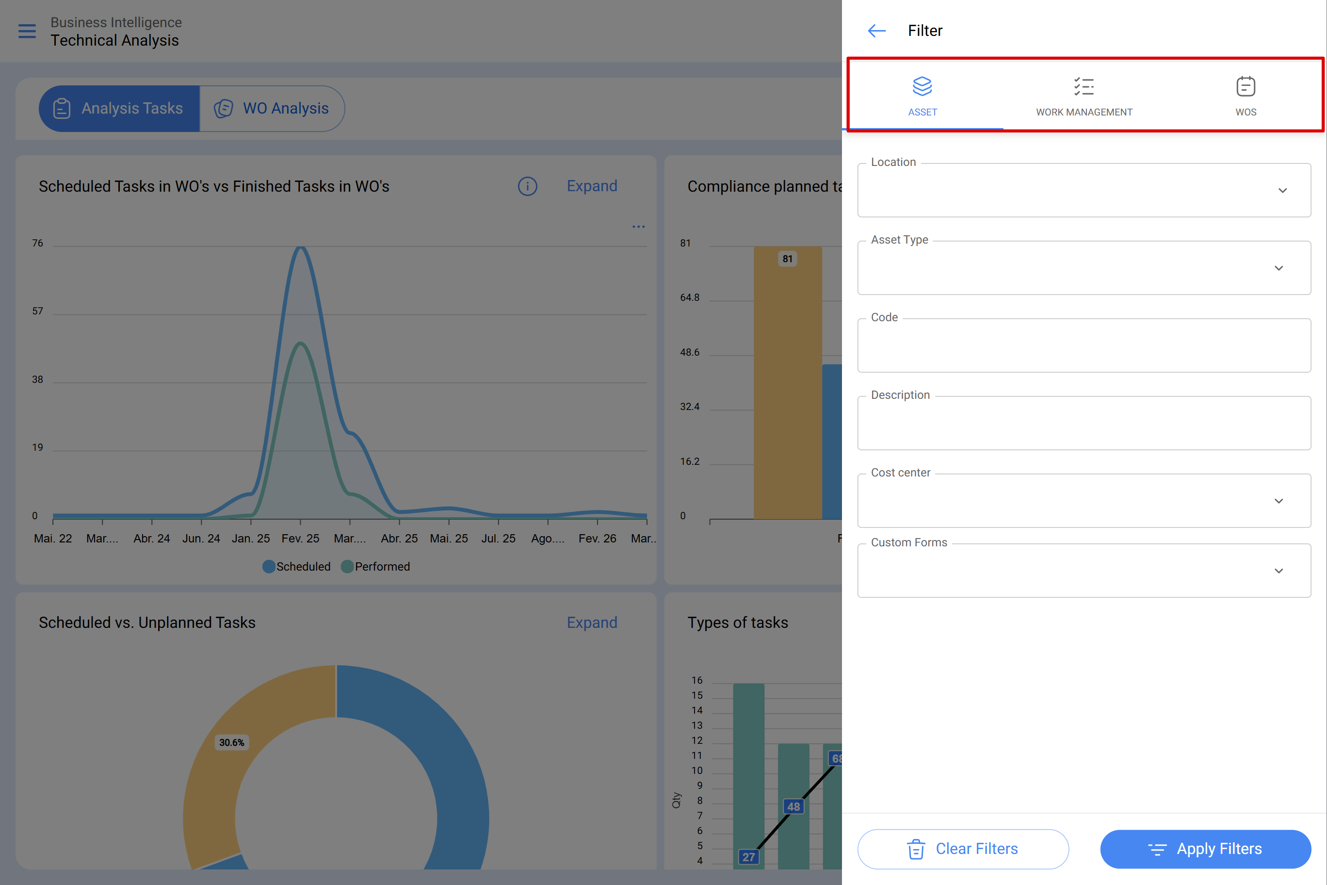Screen dimensions: 1327x885
Task: Open the Cost center dropdown
Action: coord(1084,501)
